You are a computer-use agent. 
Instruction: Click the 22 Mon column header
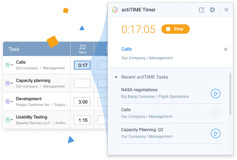pos(82,49)
